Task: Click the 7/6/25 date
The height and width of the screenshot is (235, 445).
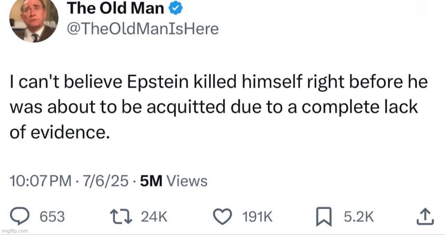Action: tap(105, 181)
